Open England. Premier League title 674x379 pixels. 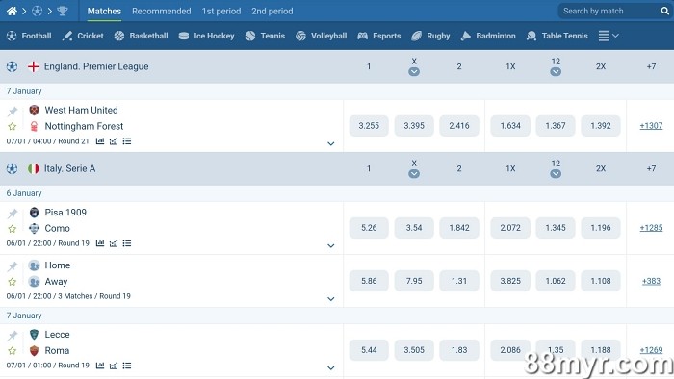coord(96,66)
